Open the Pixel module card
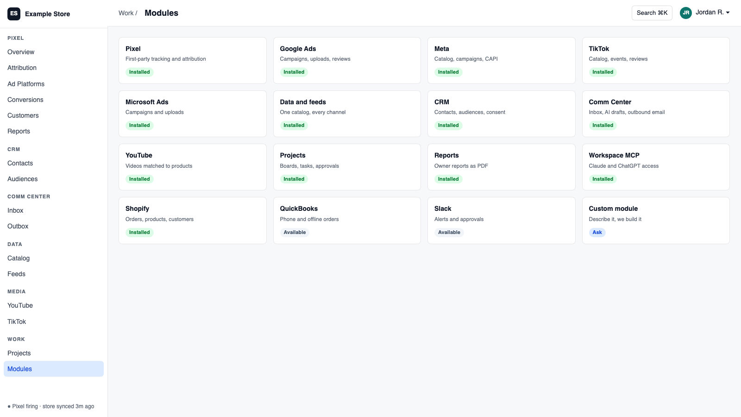This screenshot has height=417, width=741. tap(193, 60)
